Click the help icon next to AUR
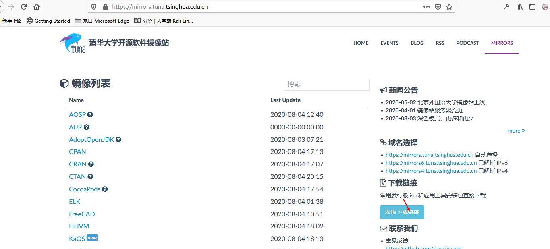 (87, 127)
